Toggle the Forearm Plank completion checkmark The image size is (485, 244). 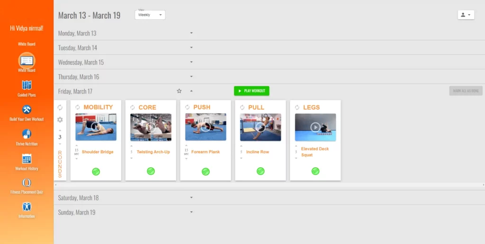coord(206,171)
